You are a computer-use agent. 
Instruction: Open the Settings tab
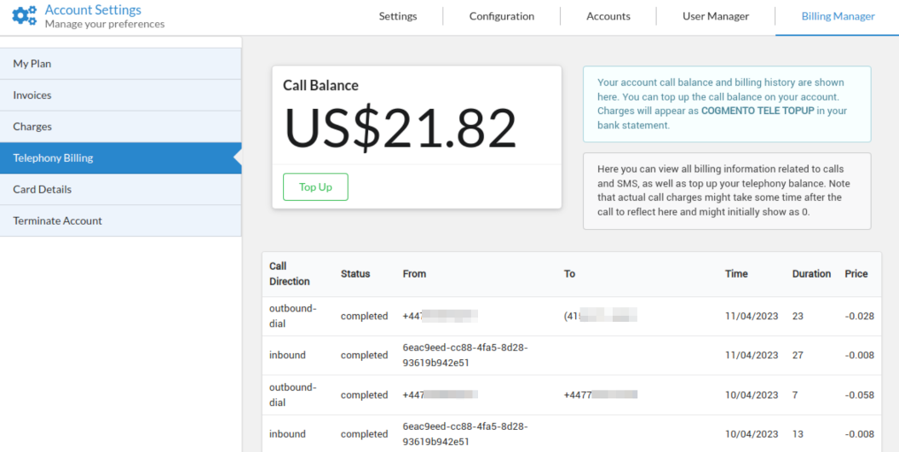click(398, 16)
